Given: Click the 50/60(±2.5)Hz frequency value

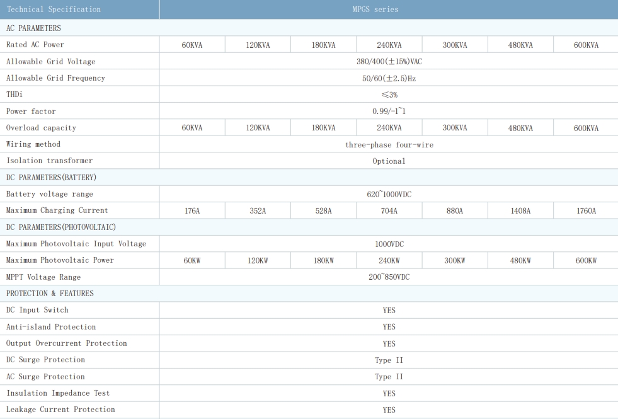Looking at the screenshot, I should coord(389,79).
